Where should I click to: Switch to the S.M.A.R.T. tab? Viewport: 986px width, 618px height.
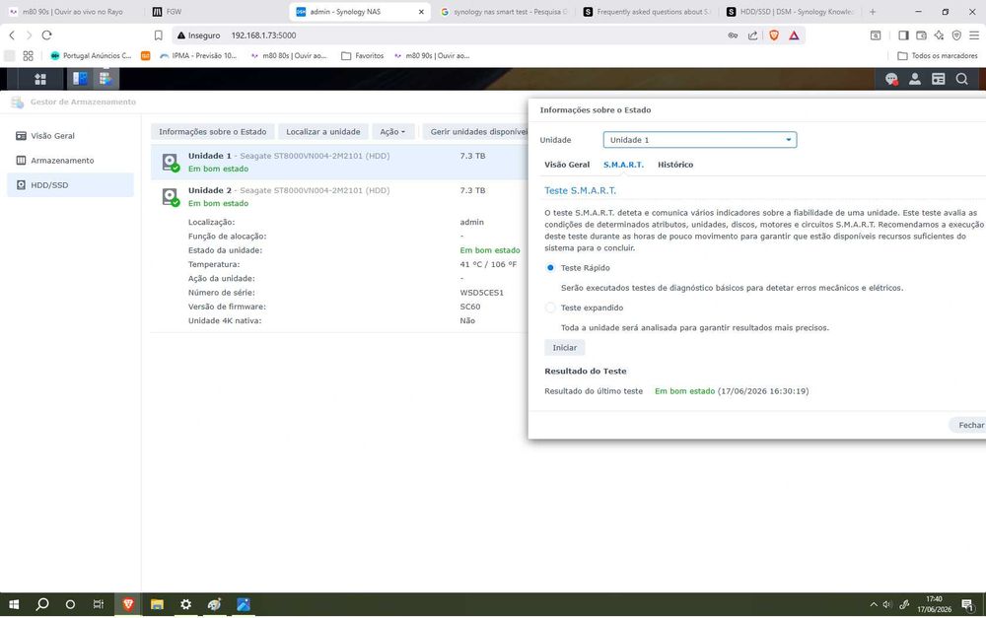623,165
